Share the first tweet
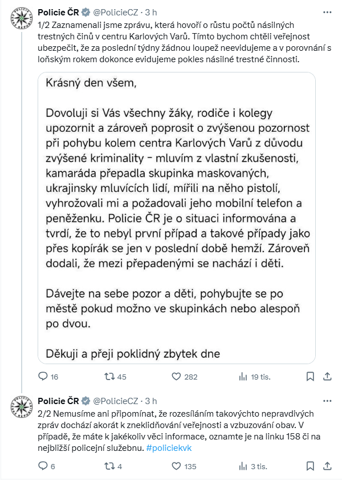The image size is (342, 480). point(327,377)
